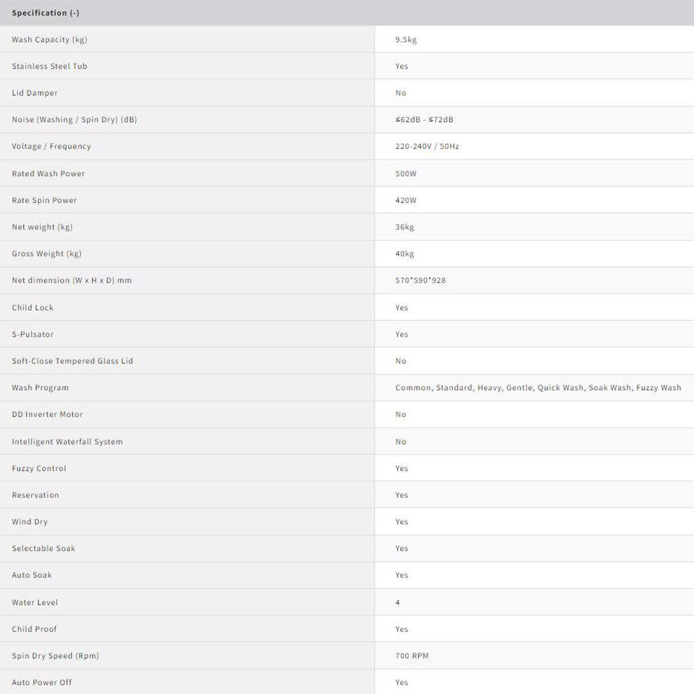Click the Wash Capacity (kg) label
Viewport: 694px width, 694px height.
point(49,40)
